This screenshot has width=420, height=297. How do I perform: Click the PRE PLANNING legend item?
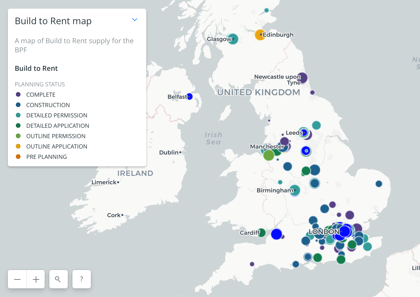[x=46, y=157]
